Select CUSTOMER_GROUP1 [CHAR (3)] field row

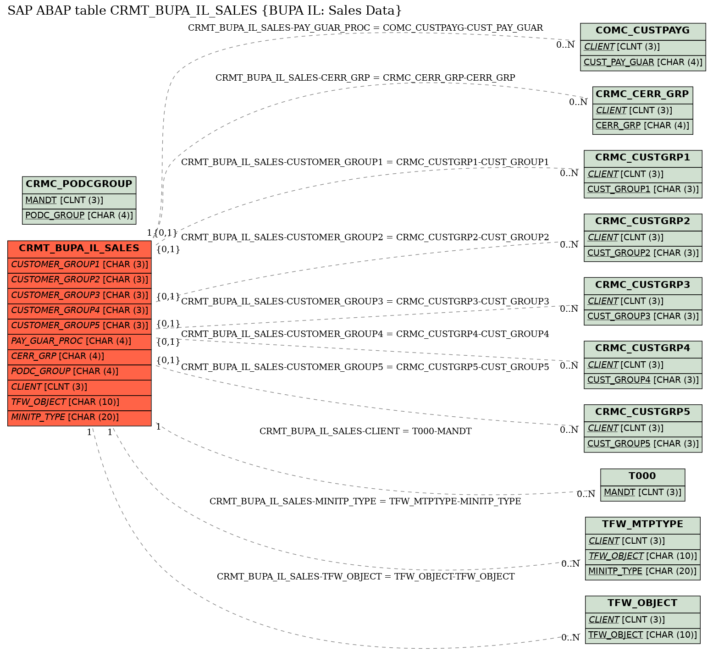tap(79, 265)
